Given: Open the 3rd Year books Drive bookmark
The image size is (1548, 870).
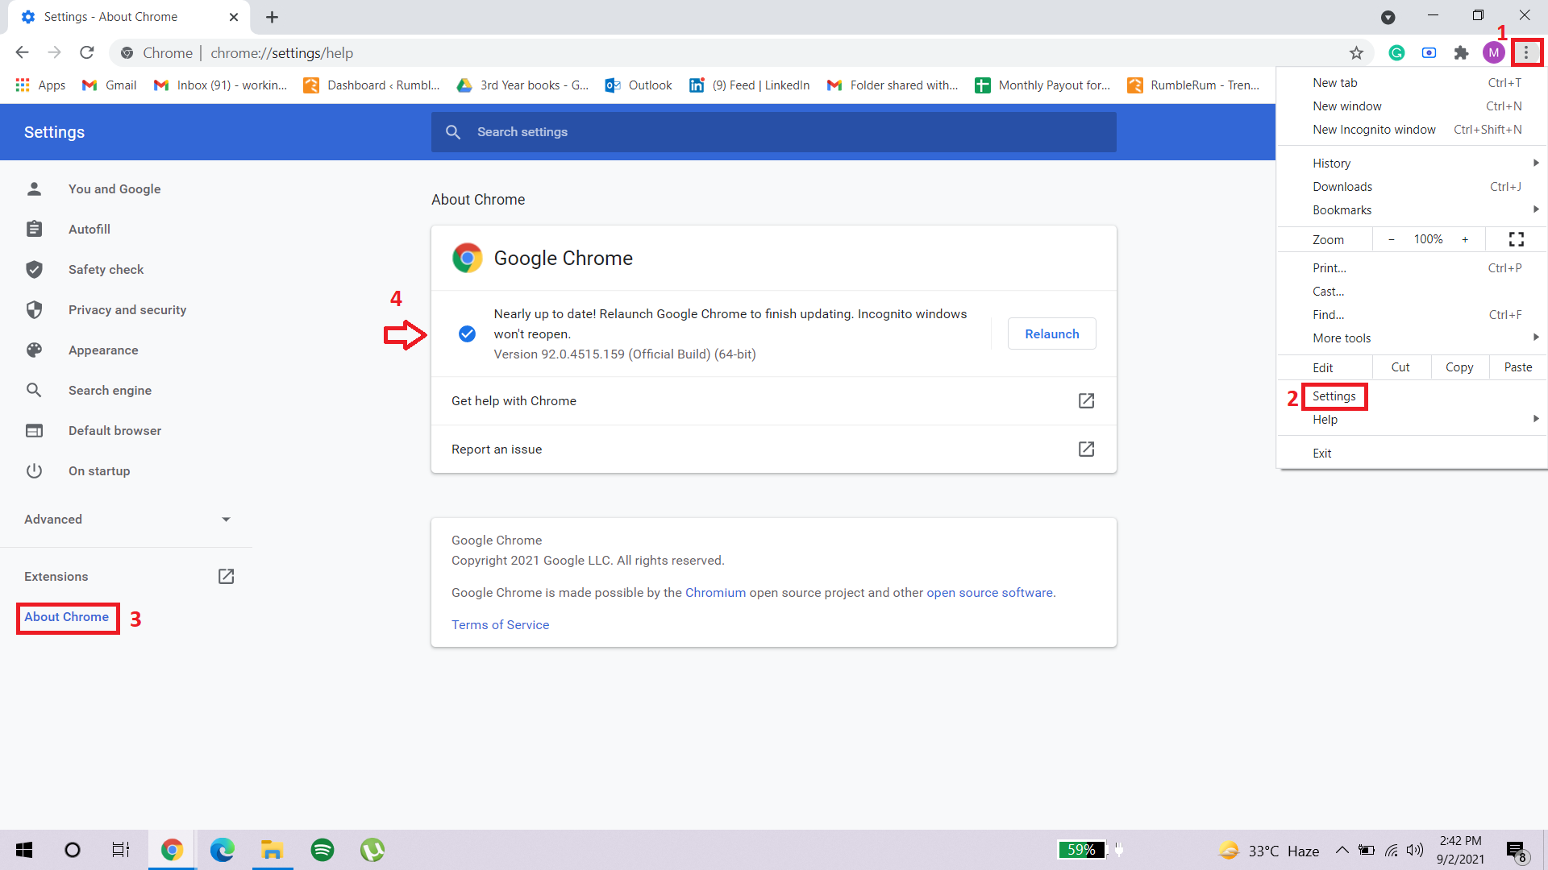Looking at the screenshot, I should tap(522, 85).
